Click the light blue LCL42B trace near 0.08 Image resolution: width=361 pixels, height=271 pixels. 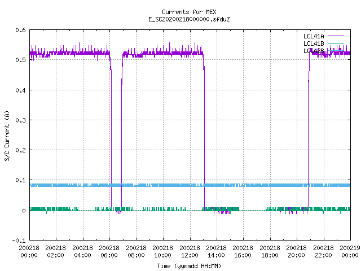[x=190, y=185]
